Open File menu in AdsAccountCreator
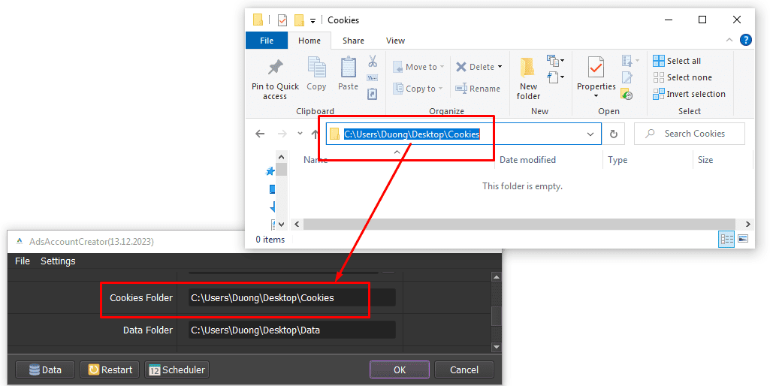This screenshot has height=386, width=770. pos(22,261)
